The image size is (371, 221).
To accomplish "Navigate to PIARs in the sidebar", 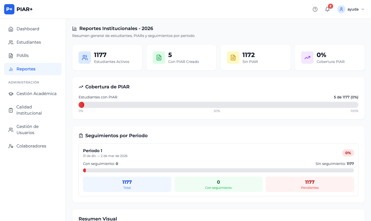I will point(23,56).
